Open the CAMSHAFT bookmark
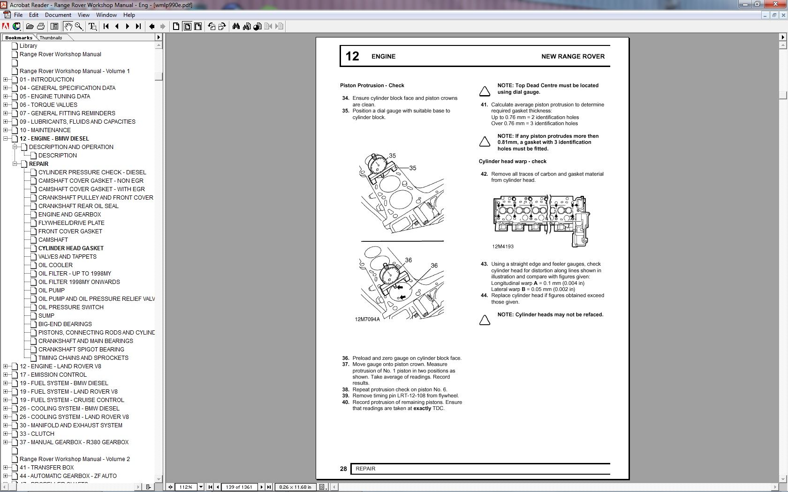Viewport: 788px width, 492px height. (53, 240)
